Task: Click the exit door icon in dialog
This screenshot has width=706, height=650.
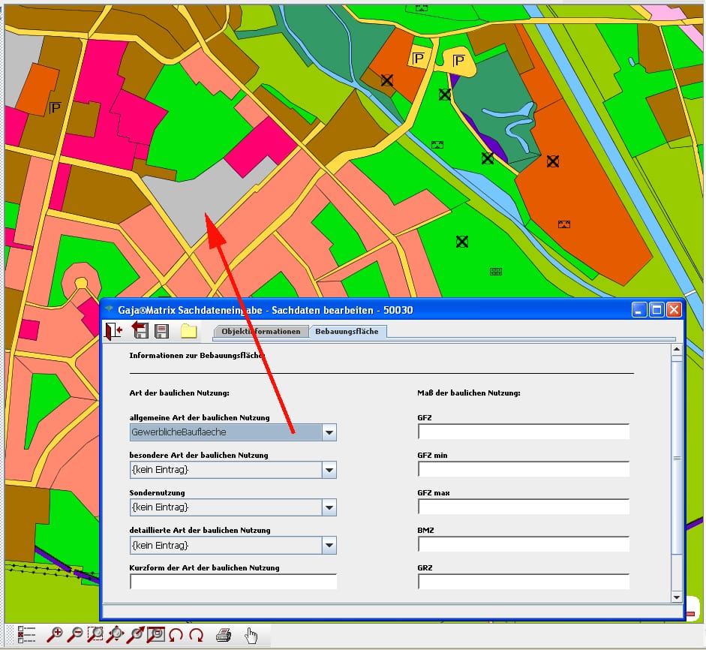Action: pyautogui.click(x=113, y=331)
